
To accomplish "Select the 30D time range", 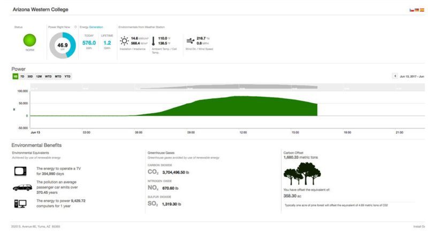I will click(30, 76).
